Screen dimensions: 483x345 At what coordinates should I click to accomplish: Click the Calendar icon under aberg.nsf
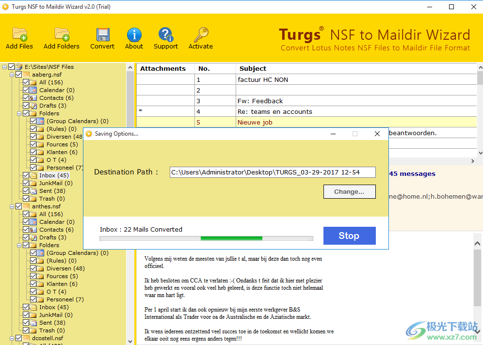pyautogui.click(x=33, y=90)
